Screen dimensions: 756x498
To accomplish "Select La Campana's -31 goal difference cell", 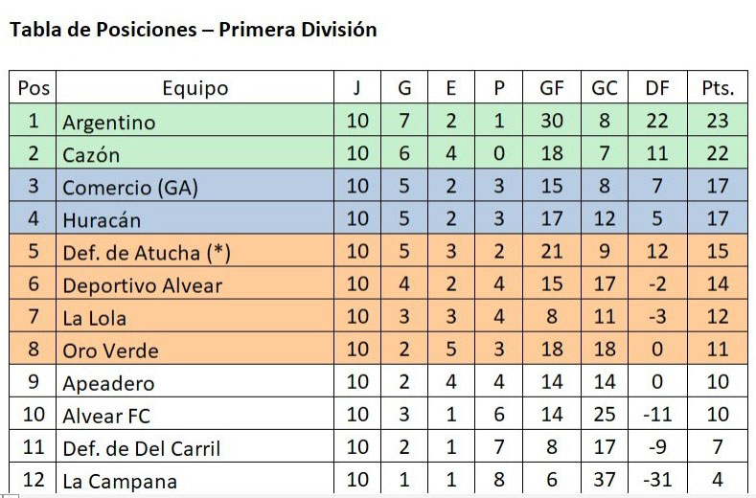I will click(x=657, y=478).
